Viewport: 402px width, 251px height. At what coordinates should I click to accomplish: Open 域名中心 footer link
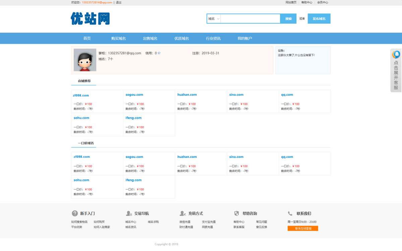click(x=131, y=222)
